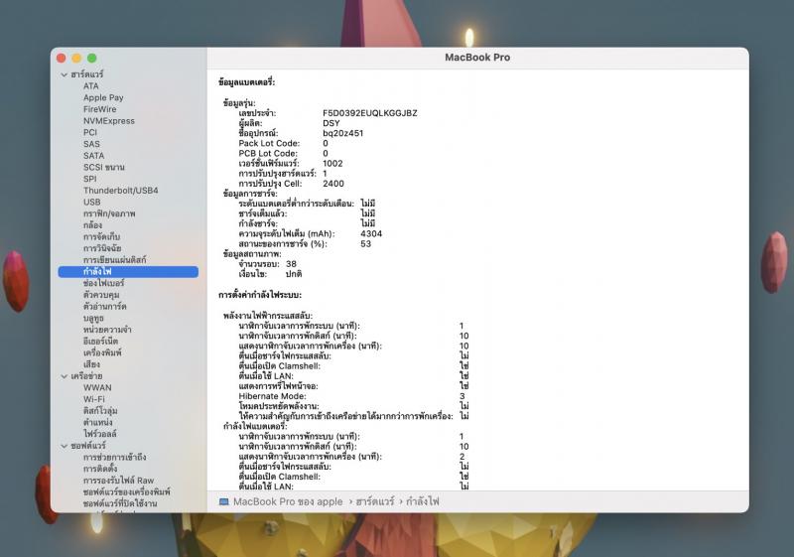The image size is (794, 557).
Task: Click the serial number F5D0392EUQLKGGJBZ
Action: [x=370, y=113]
